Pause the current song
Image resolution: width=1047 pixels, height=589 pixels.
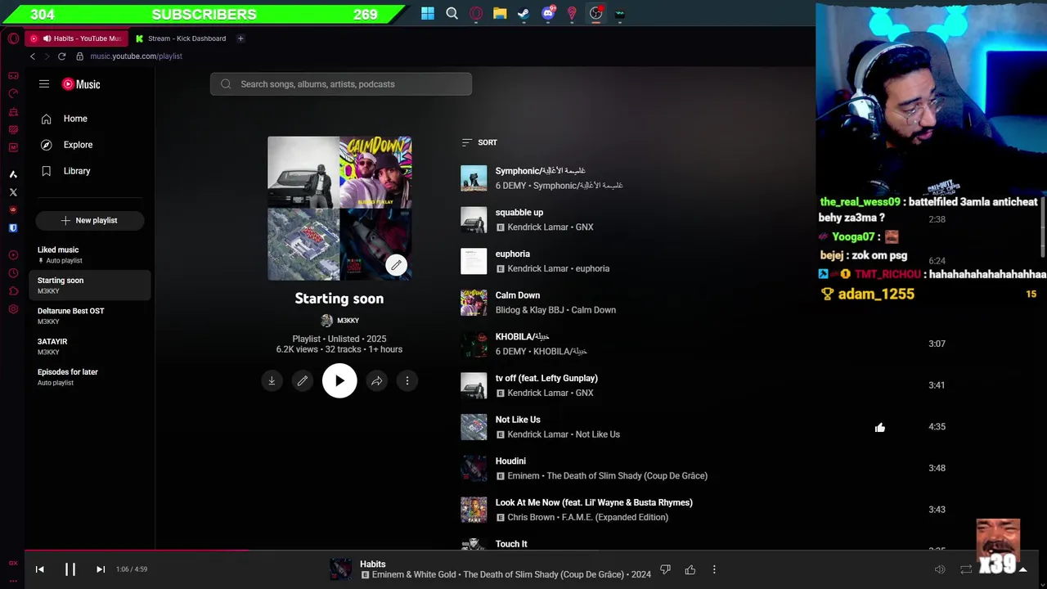coord(70,569)
